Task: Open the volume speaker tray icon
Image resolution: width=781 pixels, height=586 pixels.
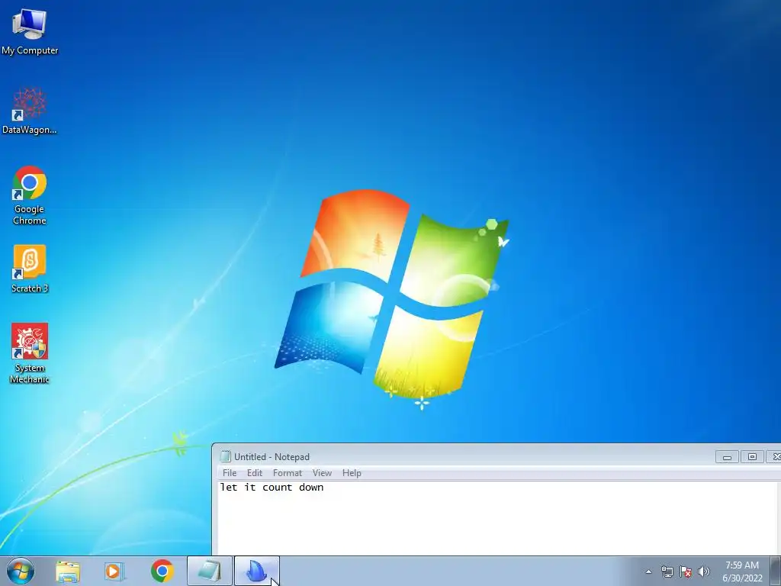Action: click(704, 572)
